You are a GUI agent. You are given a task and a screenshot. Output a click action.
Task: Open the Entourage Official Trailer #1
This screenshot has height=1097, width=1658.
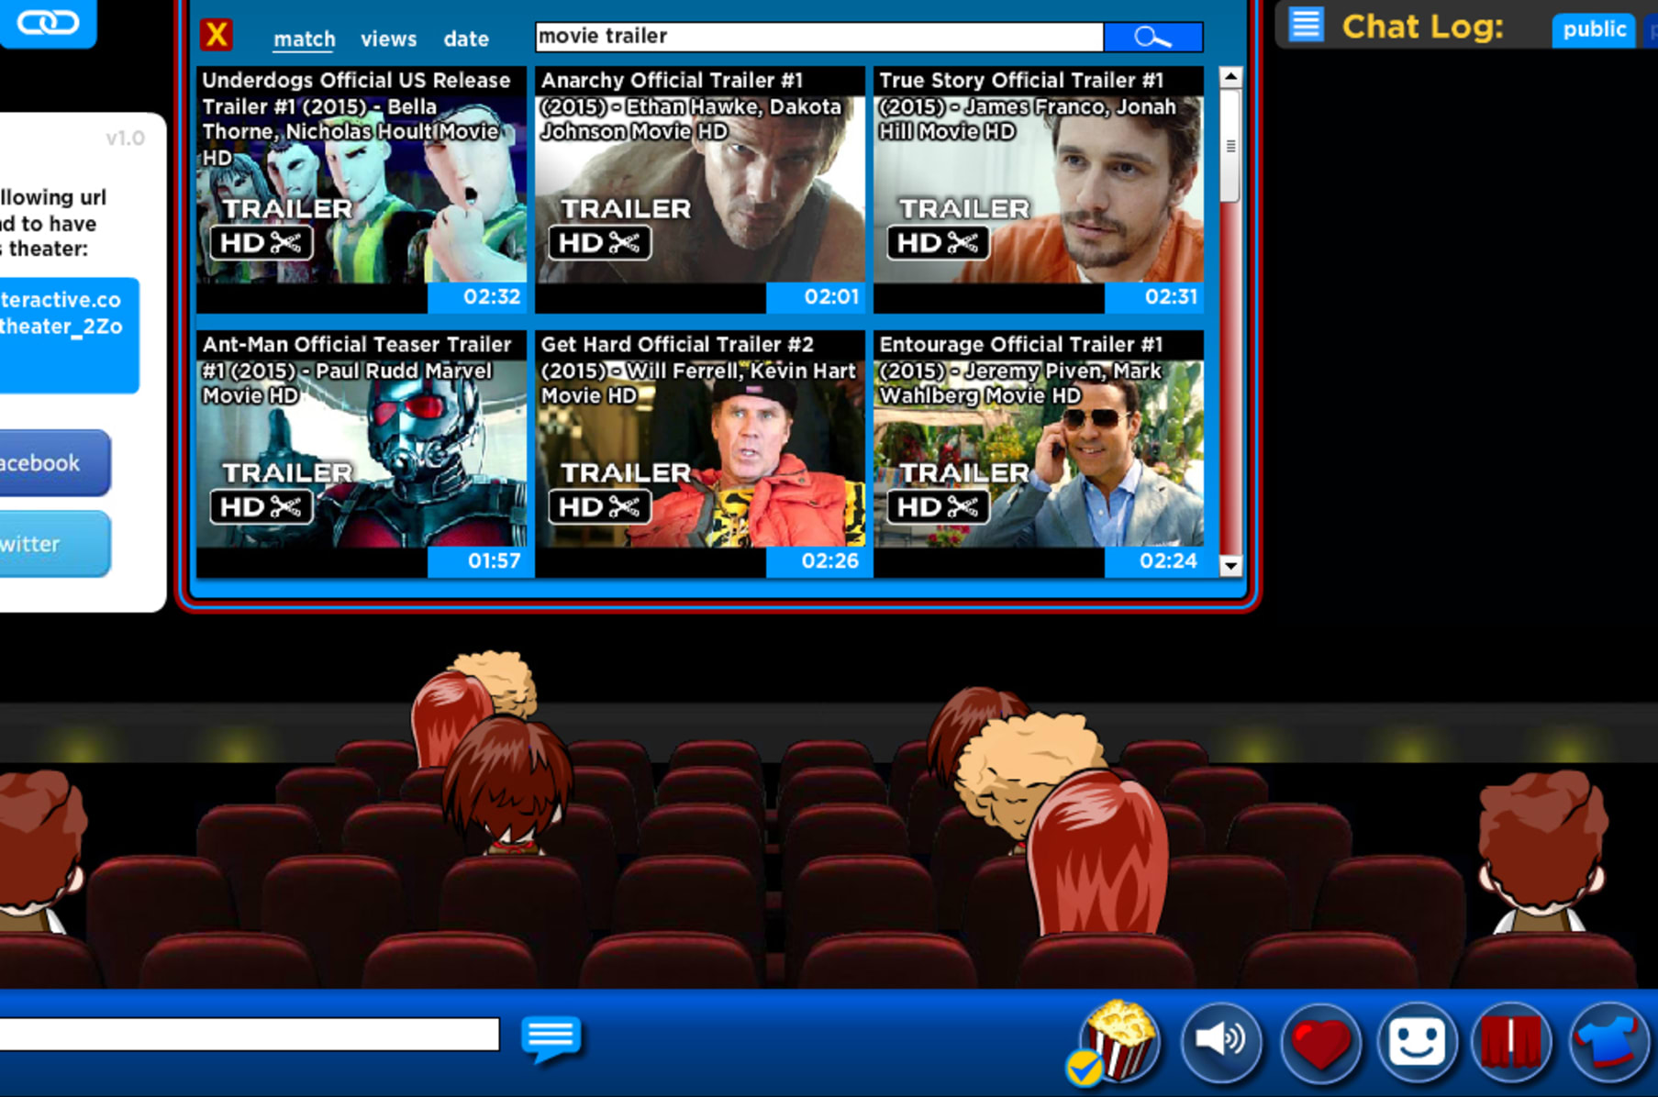[x=1039, y=453]
